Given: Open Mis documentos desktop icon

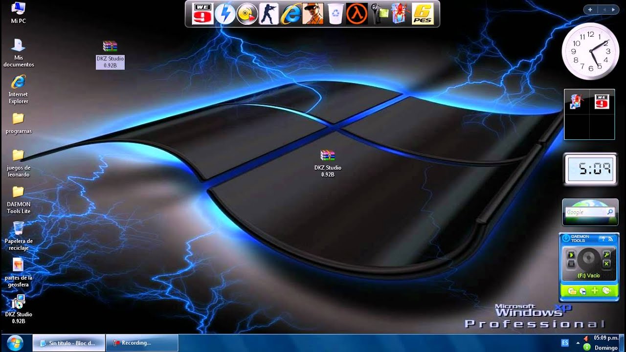Looking at the screenshot, I should pyautogui.click(x=19, y=53).
